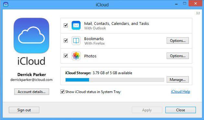This screenshot has height=120, width=204.
Task: Click the Photos flower icon
Action: tap(76, 56)
